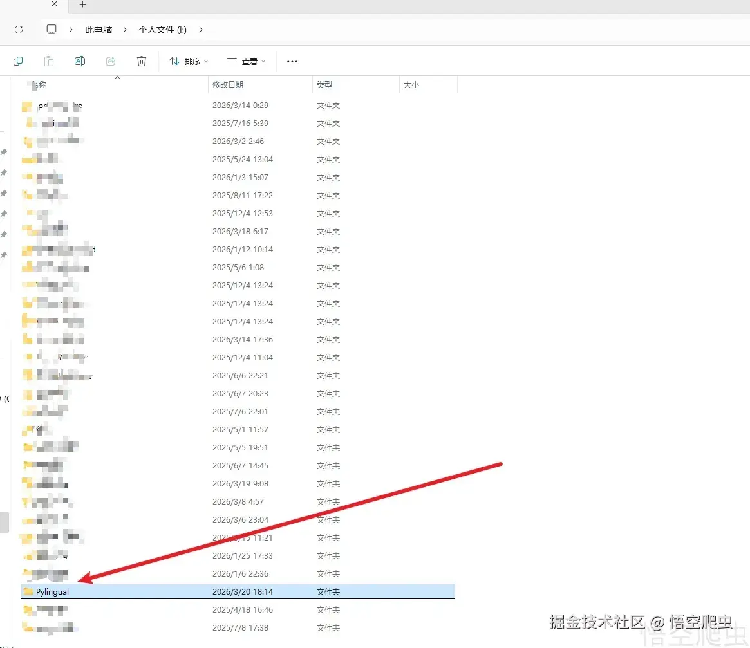The image size is (750, 648).
Task: Select folder row dated 2025/6/6 22:21
Action: pos(238,375)
